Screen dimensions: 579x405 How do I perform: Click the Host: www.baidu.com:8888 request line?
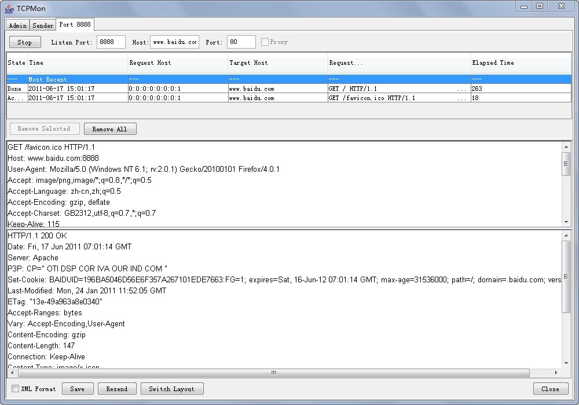(53, 158)
